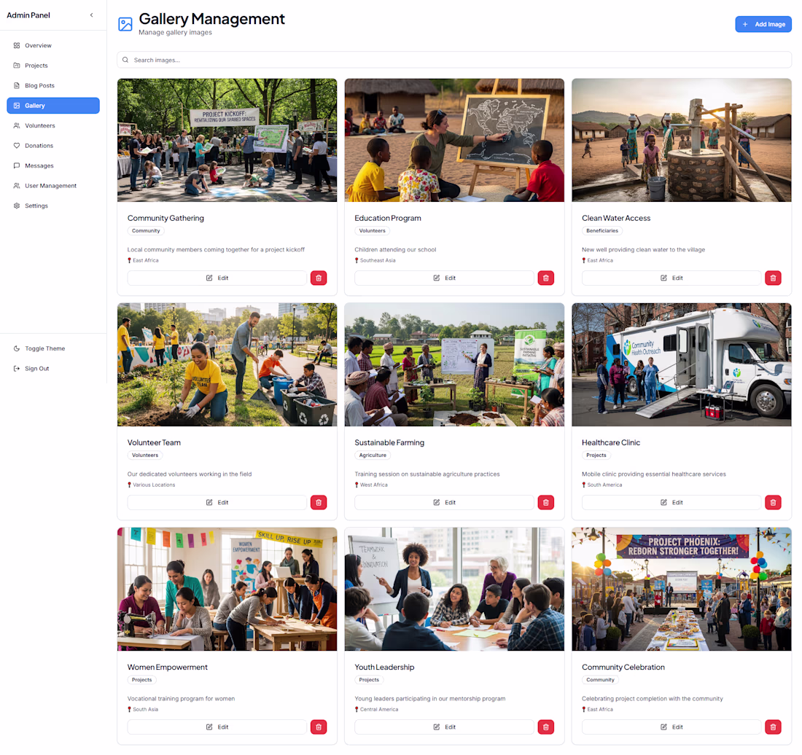The image size is (802, 755).
Task: Edit the Youth Leadership card
Action: (444, 727)
